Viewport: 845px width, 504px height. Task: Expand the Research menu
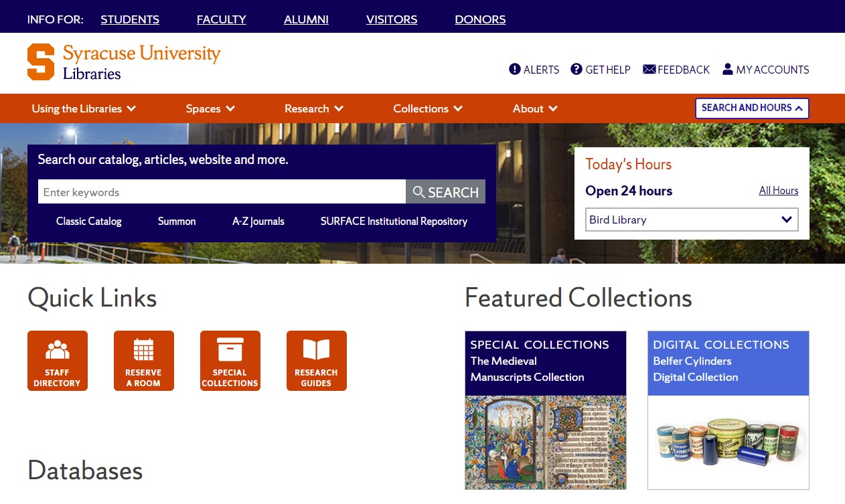[314, 108]
